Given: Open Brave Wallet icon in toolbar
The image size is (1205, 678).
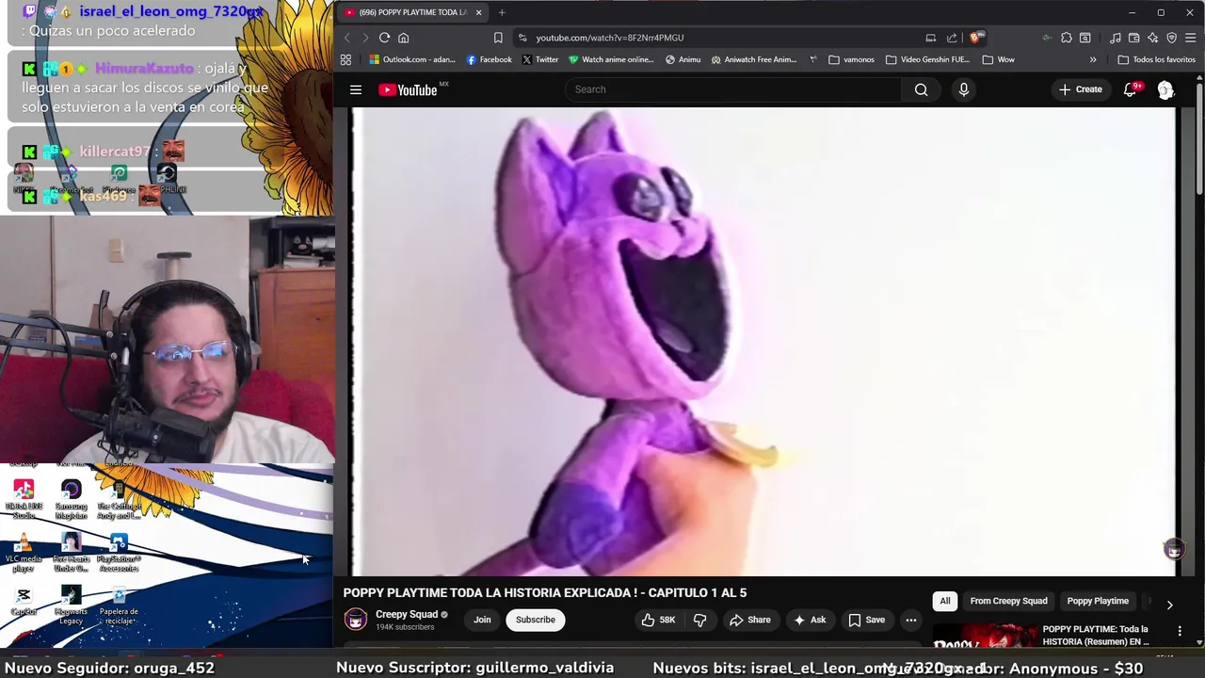Looking at the screenshot, I should click(1133, 38).
